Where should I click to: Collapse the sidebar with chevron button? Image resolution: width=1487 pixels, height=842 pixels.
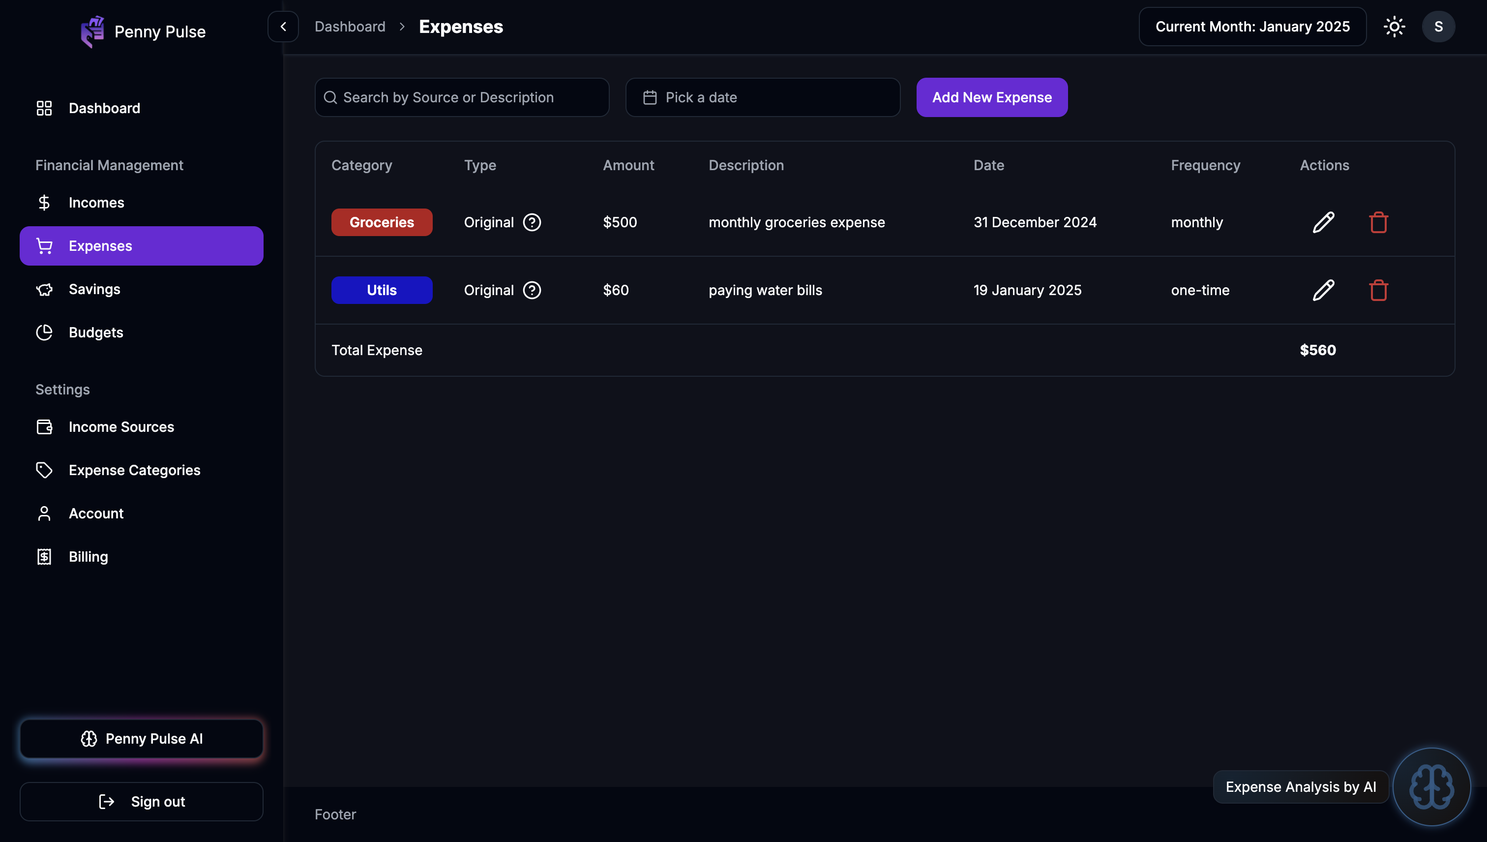coord(283,27)
